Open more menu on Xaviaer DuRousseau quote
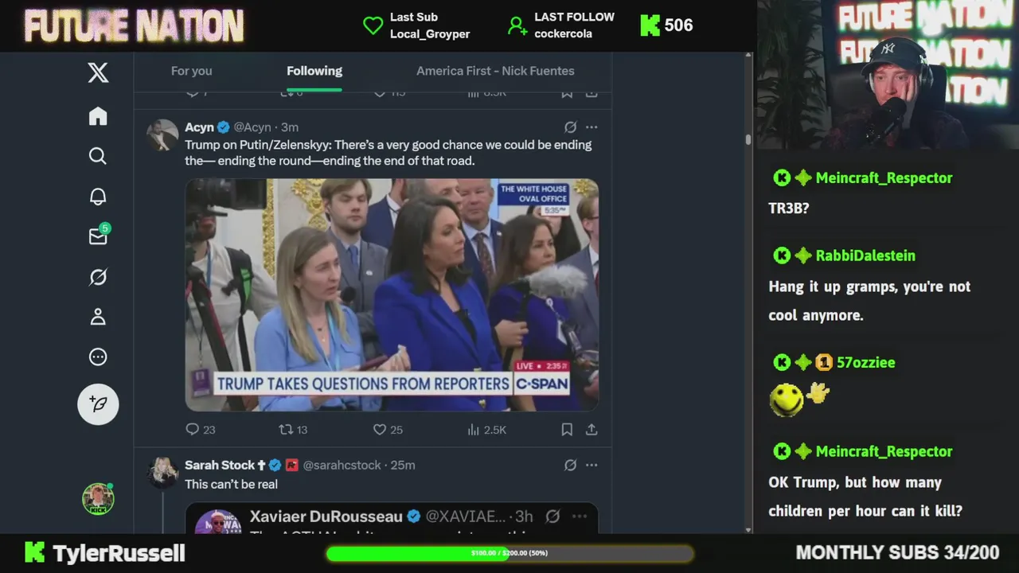Screen dimensions: 1019x573 coord(580,516)
